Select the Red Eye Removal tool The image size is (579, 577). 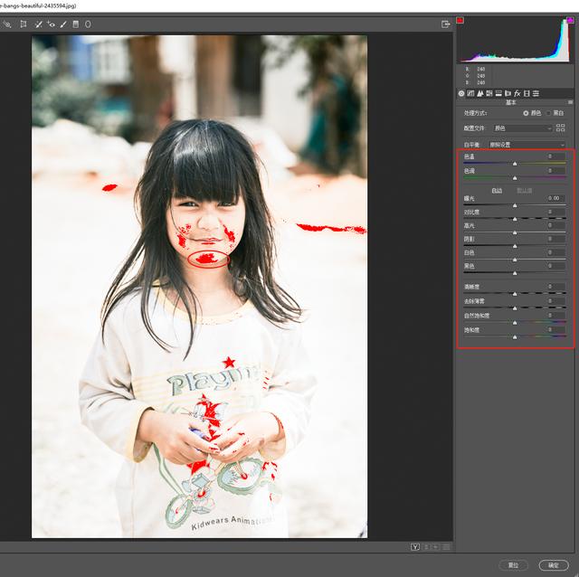pyautogui.click(x=51, y=24)
